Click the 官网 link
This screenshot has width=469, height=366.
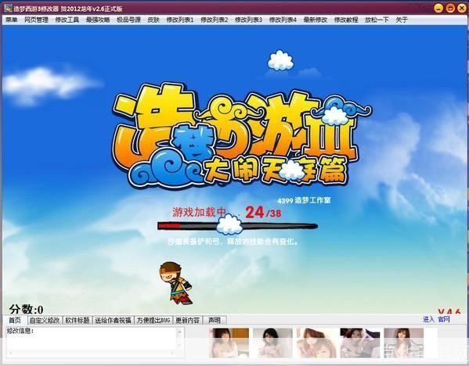(x=444, y=319)
